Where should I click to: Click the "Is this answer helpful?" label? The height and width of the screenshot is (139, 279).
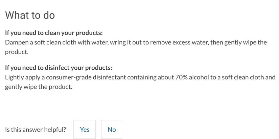(36, 130)
